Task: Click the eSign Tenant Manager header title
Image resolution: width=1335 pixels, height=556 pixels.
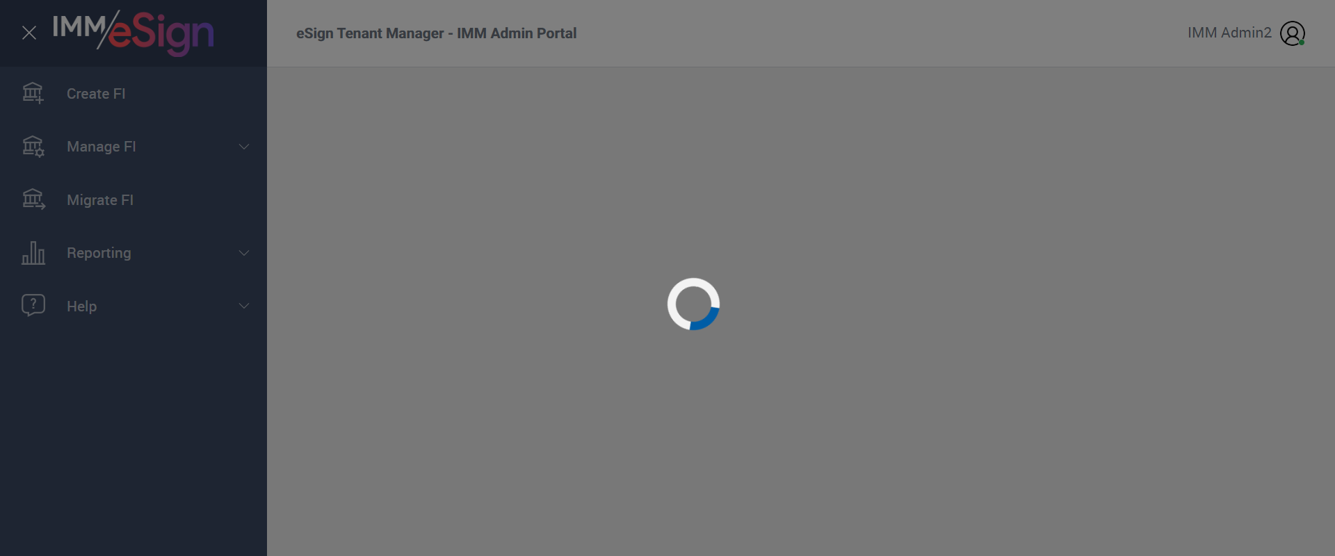Action: [x=436, y=33]
